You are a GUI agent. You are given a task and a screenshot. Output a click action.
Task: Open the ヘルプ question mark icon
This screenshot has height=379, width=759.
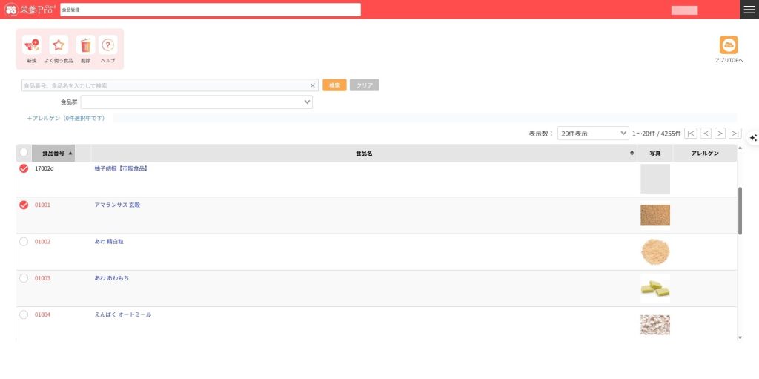108,45
